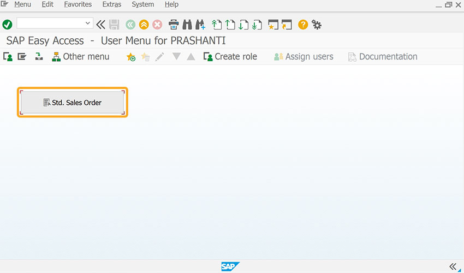Click the red Cancel icon
Screen dimensions: 464x273
[x=157, y=25]
